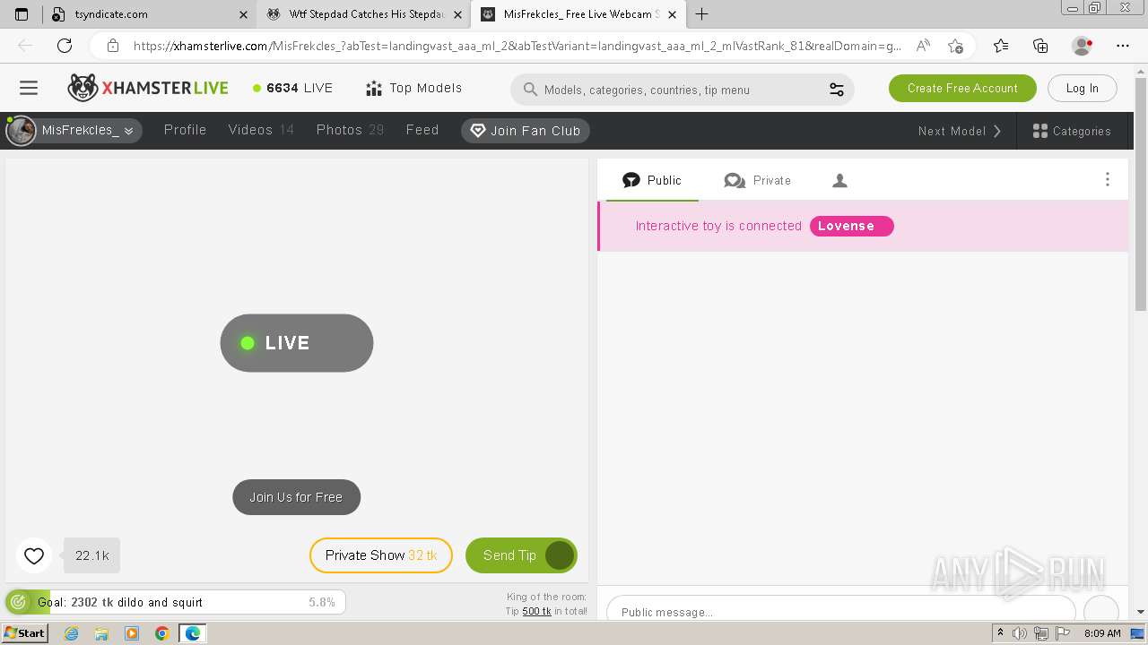The image size is (1148, 645).
Task: Show hidden tray icons arrow
Action: click(1001, 633)
